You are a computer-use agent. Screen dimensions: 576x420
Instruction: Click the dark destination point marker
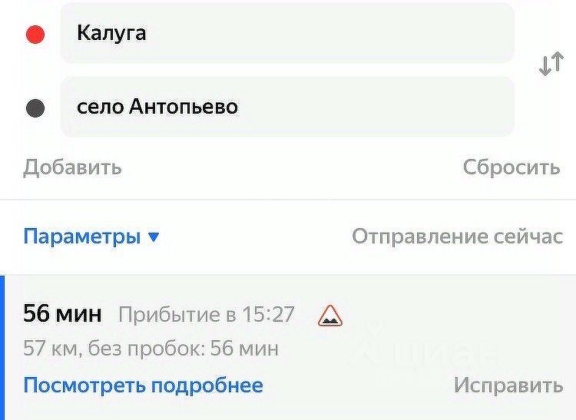pos(35,107)
